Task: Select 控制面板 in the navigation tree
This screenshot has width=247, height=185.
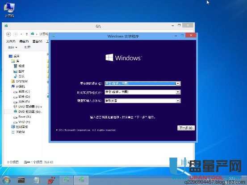Action: [22, 127]
